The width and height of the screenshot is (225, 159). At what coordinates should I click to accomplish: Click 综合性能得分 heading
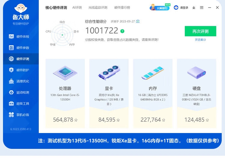[96, 21]
